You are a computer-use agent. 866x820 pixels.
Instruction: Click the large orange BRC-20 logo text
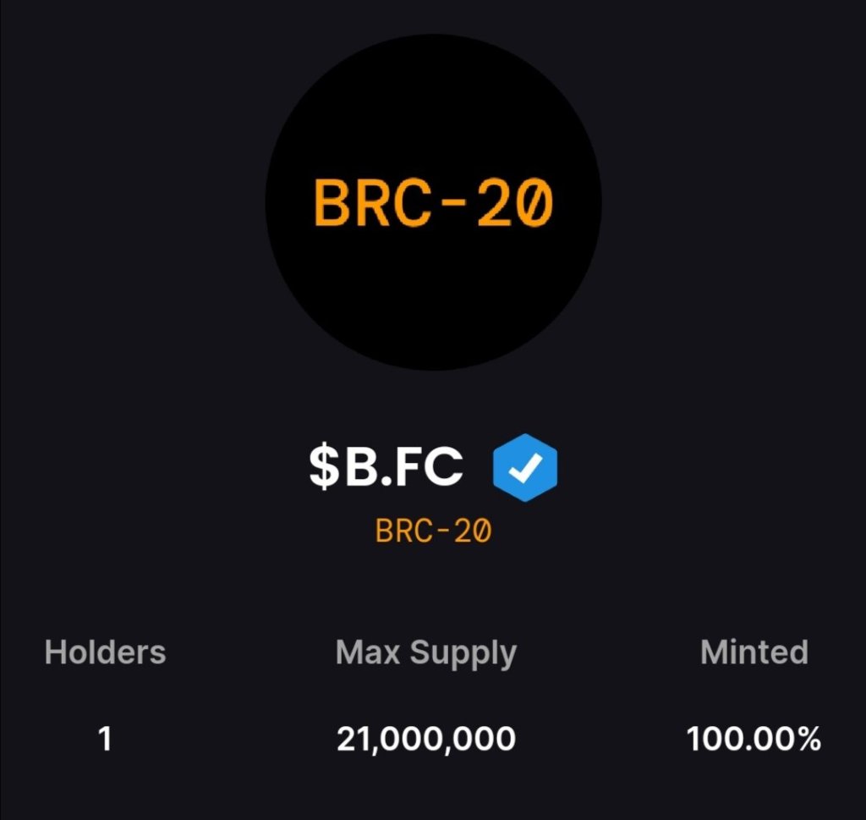[x=433, y=204]
